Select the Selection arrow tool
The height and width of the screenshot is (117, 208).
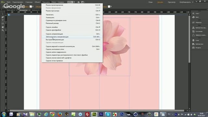click(x=3, y=14)
